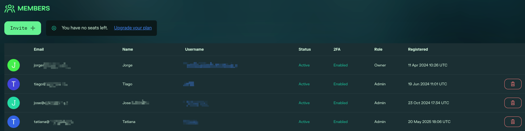Viewport: 525px width, 131px height.
Task: Click Tiago's purple avatar icon
Action: click(14, 84)
